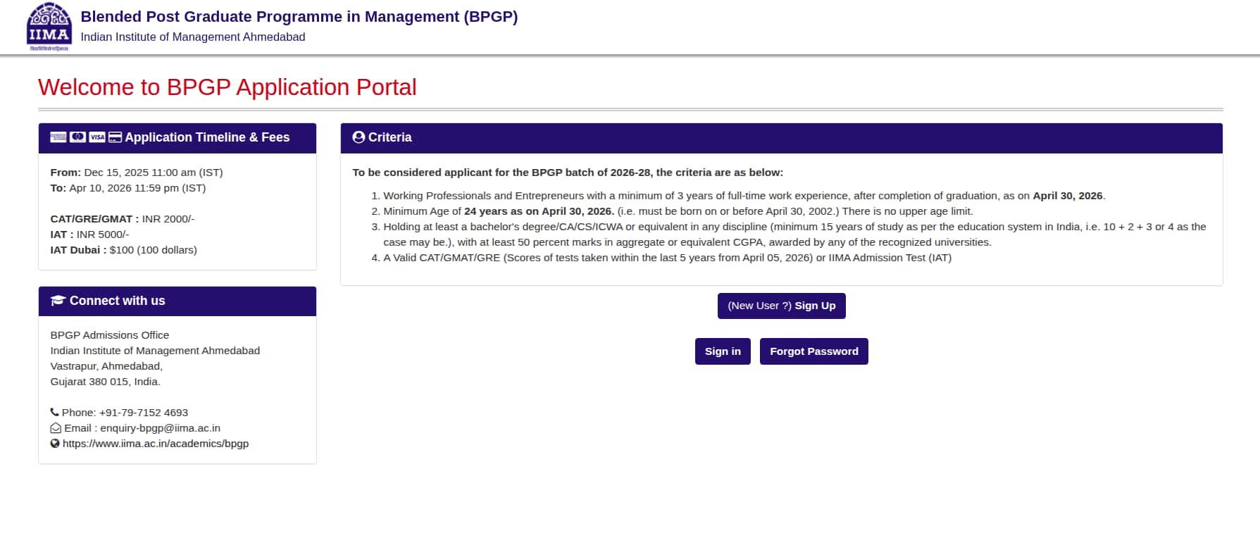Click the graduation cap icon
The width and height of the screenshot is (1260, 538).
click(58, 301)
